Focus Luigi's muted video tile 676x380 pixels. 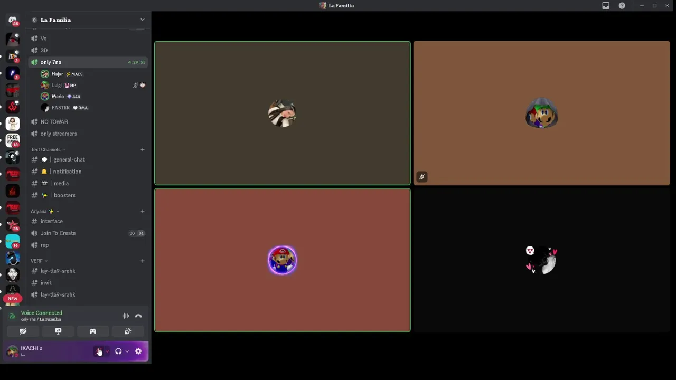tap(541, 113)
